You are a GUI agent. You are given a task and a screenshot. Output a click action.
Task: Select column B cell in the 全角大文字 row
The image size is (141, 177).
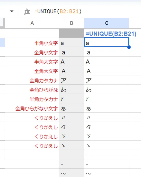(71, 71)
